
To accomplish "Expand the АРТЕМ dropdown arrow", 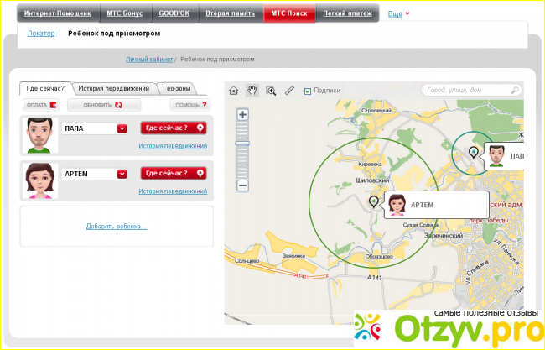I will click(122, 174).
